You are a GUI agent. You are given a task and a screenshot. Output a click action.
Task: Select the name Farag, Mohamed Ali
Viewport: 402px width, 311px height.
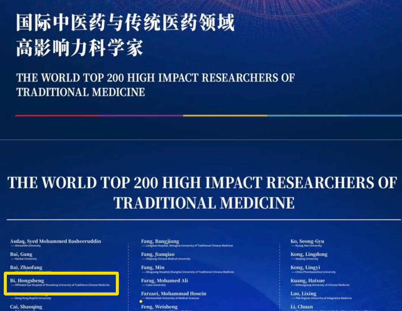pos(164,280)
